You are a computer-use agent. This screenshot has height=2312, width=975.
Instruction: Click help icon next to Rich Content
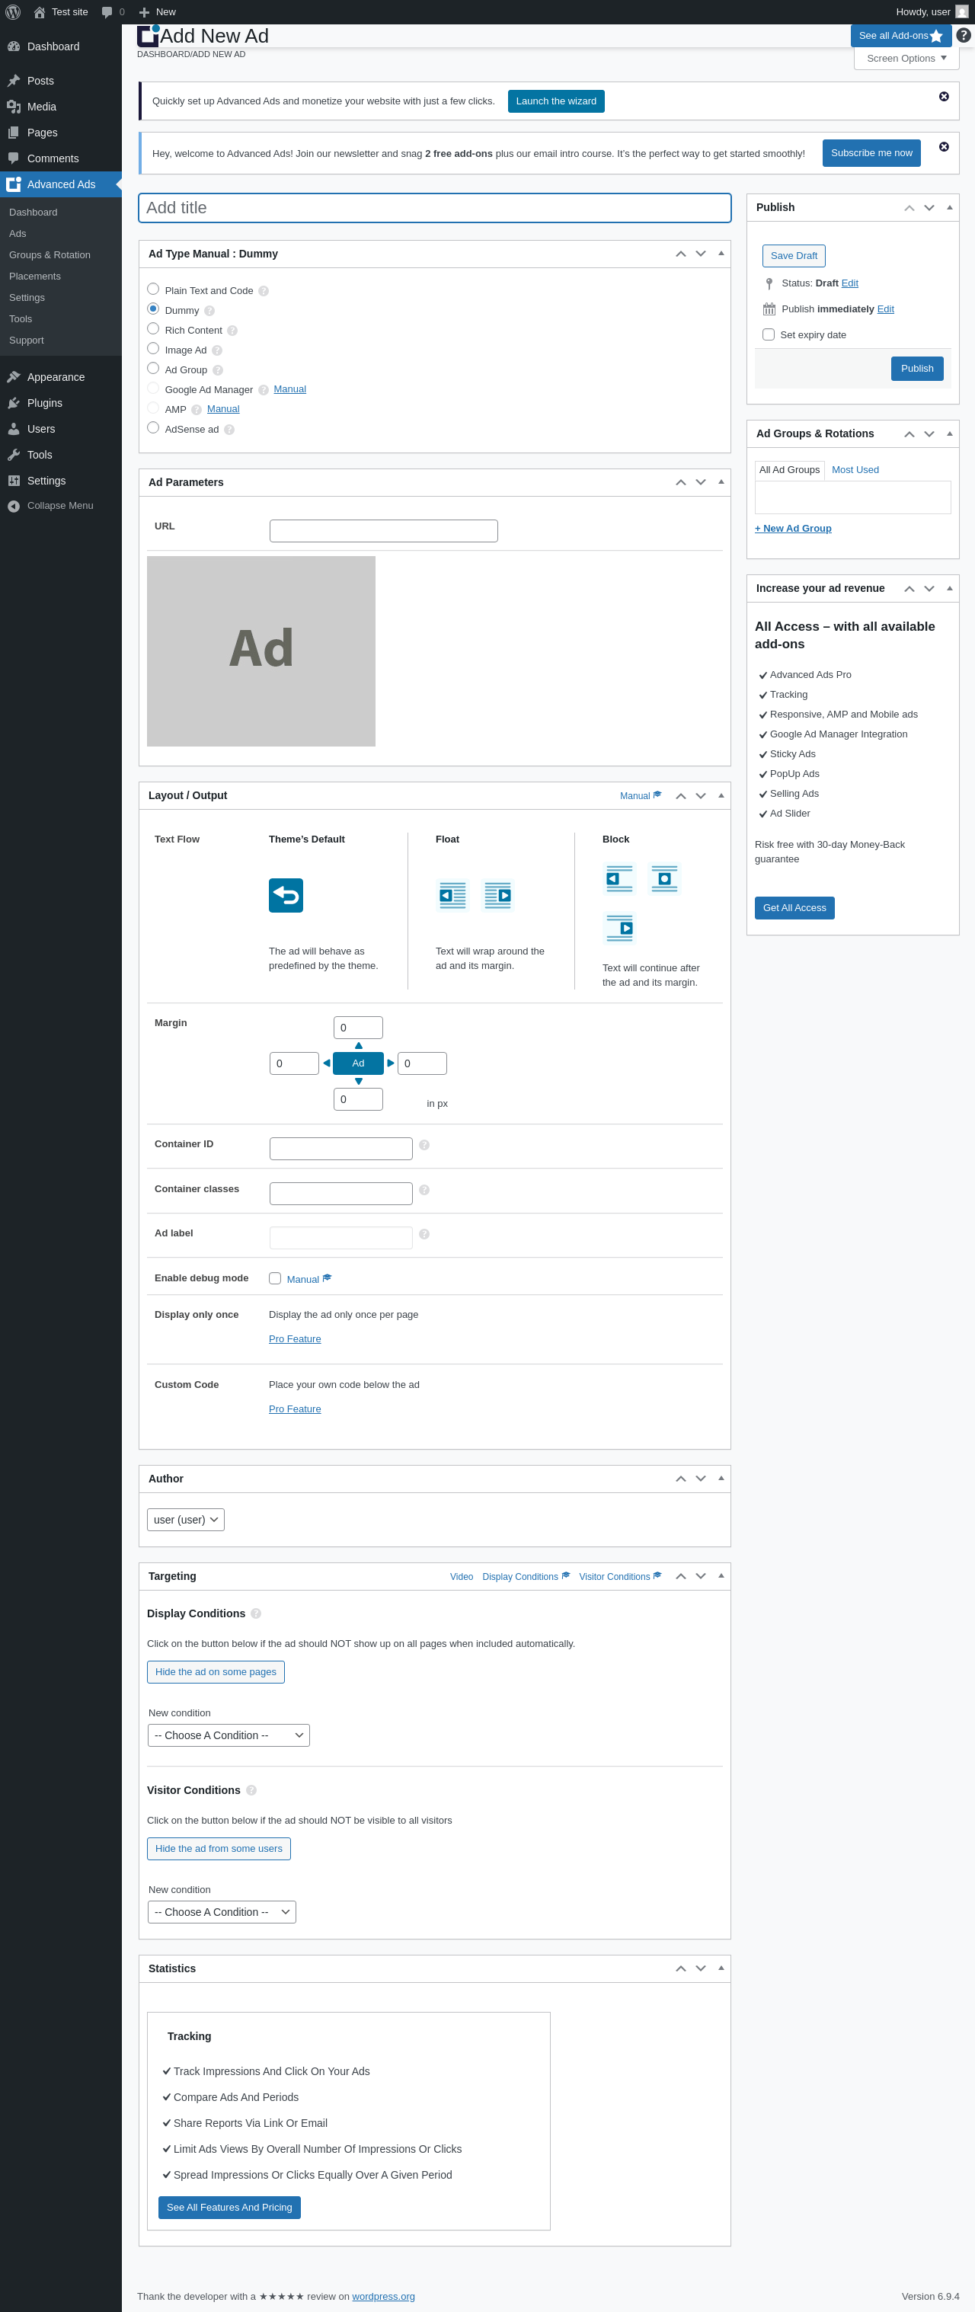click(x=232, y=331)
